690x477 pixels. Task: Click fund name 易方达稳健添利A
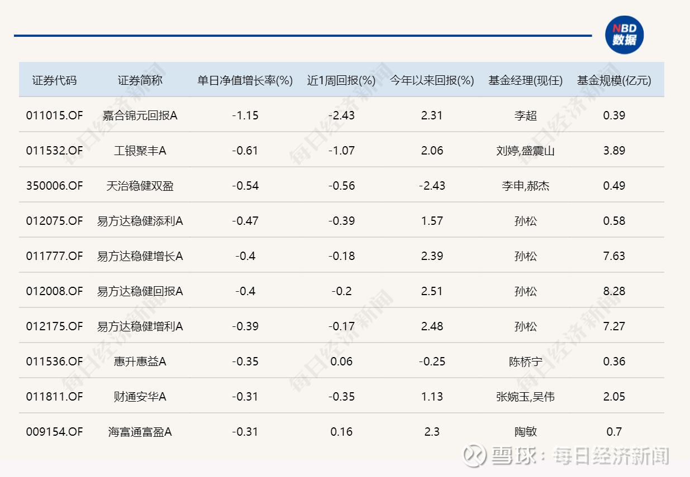(140, 221)
